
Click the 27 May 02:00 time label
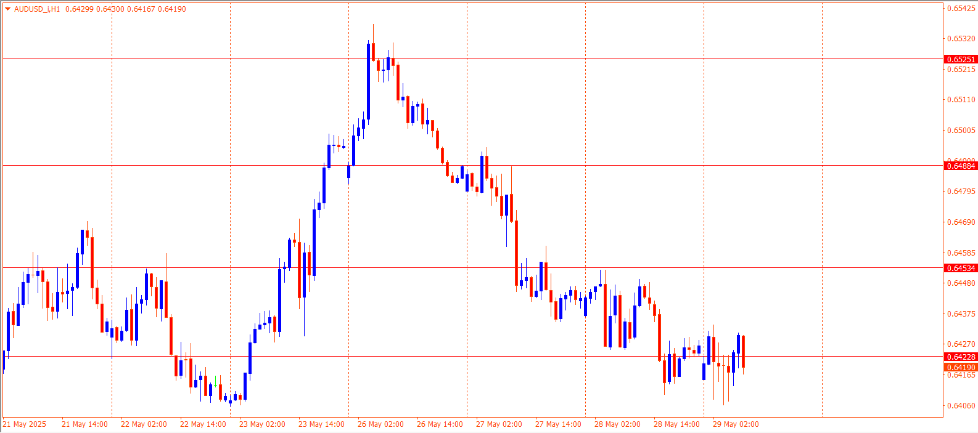(x=499, y=424)
